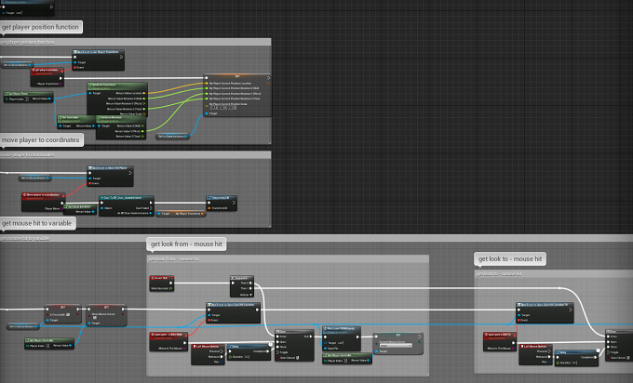Select the open gate LOOKTO custom event node

click(500, 341)
